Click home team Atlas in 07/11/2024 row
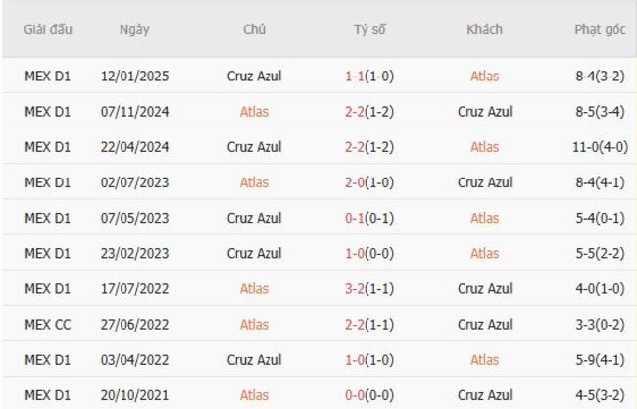This screenshot has width=637, height=409. tap(254, 111)
